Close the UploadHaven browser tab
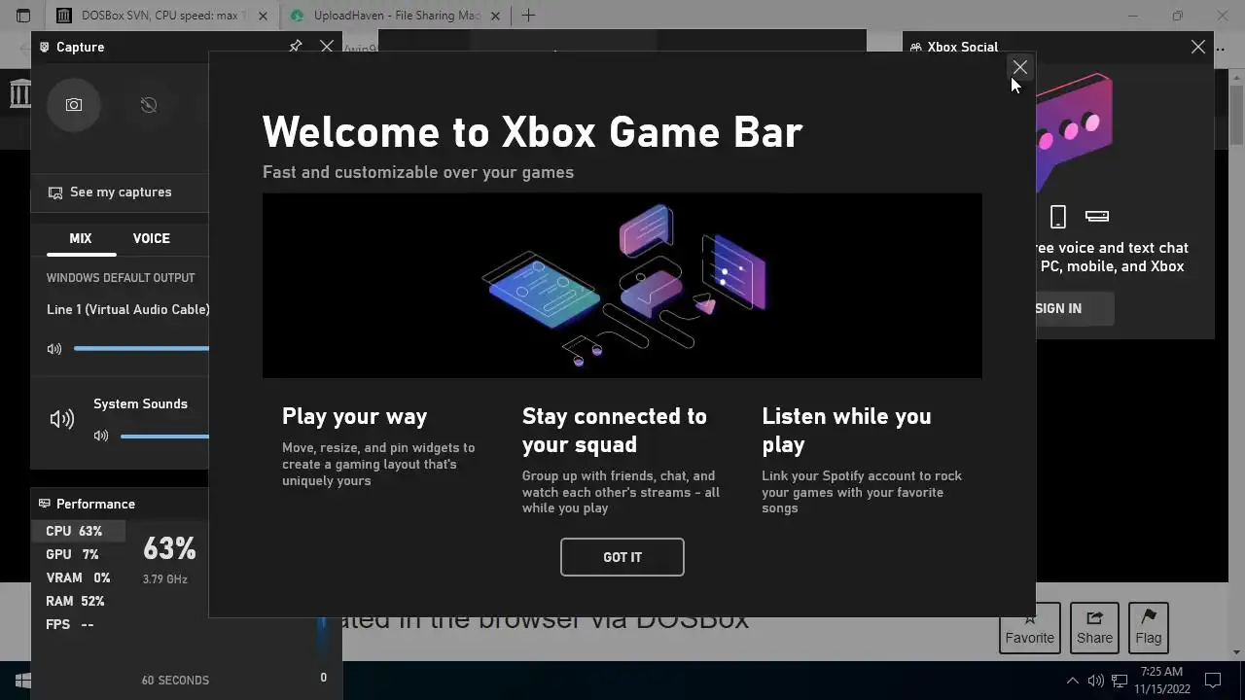The width and height of the screenshot is (1245, 700). click(496, 16)
